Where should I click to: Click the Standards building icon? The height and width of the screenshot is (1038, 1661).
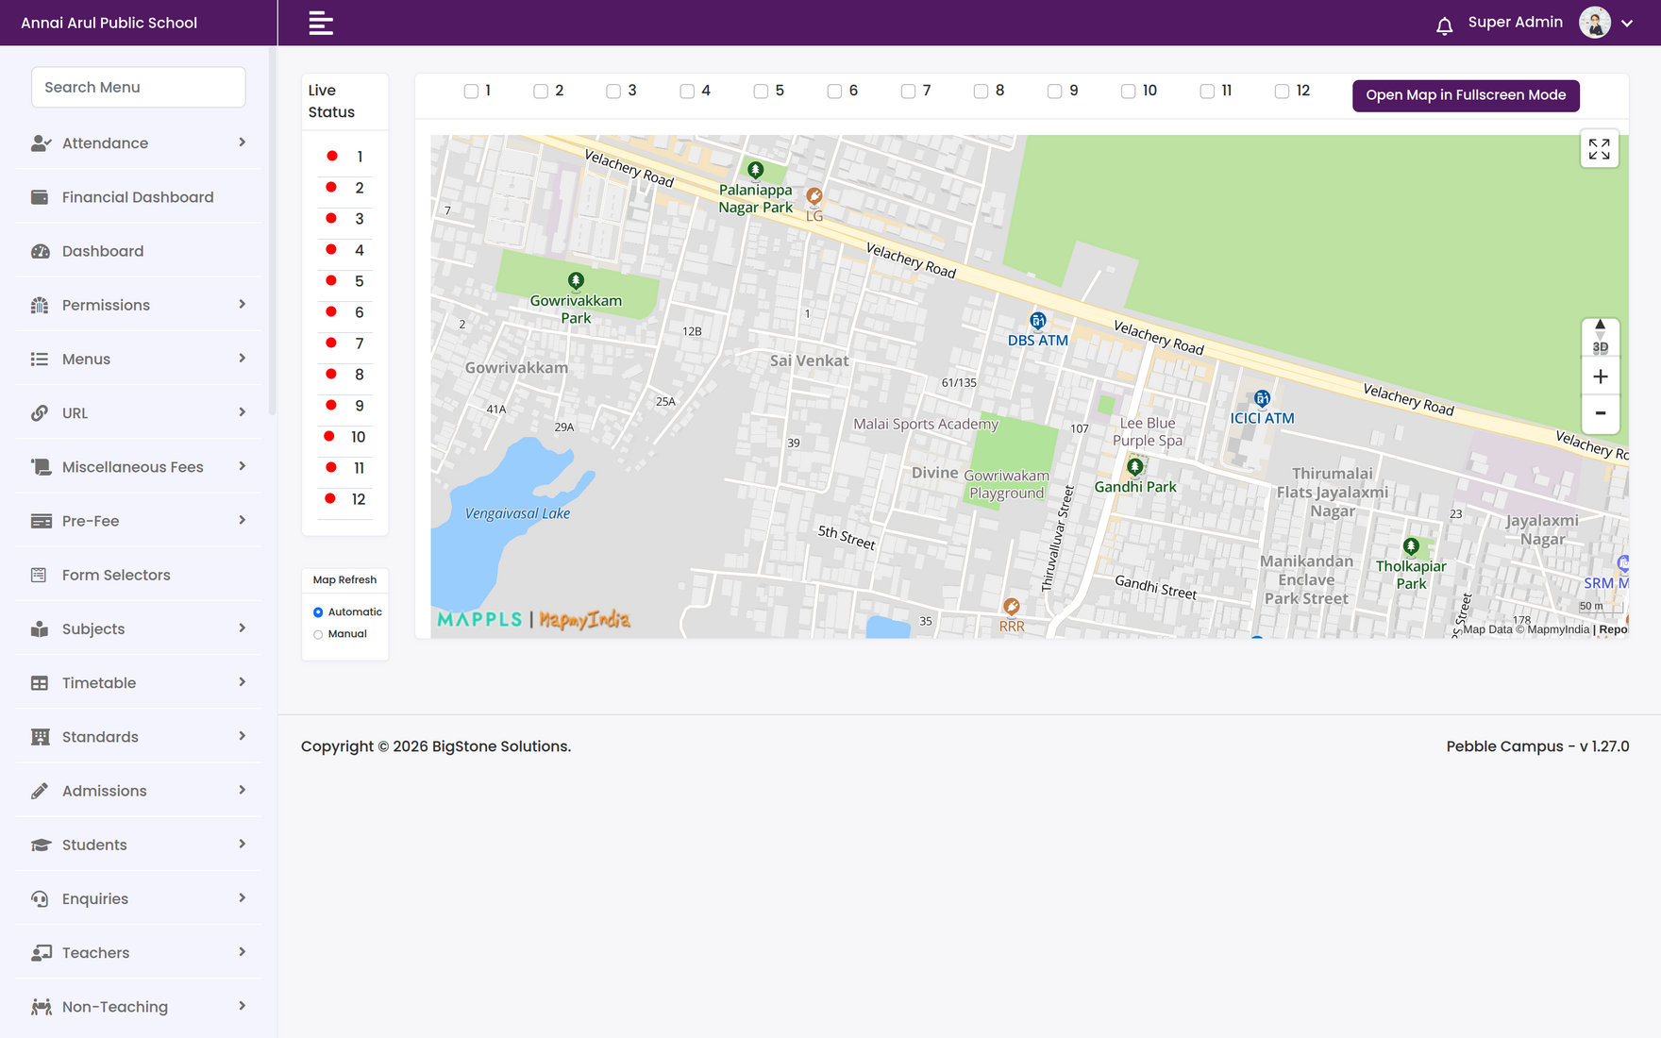[x=40, y=737]
